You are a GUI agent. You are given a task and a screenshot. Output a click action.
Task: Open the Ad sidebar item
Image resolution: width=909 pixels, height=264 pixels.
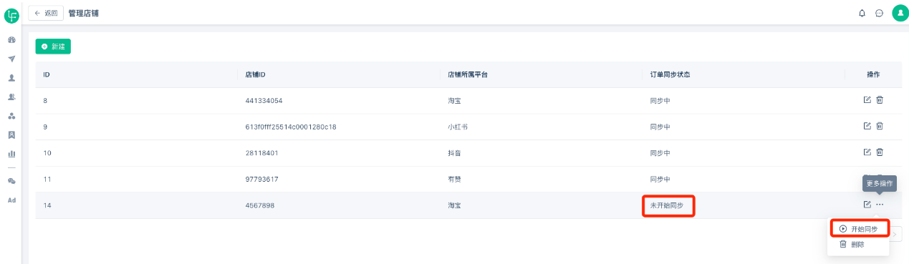pyautogui.click(x=11, y=200)
